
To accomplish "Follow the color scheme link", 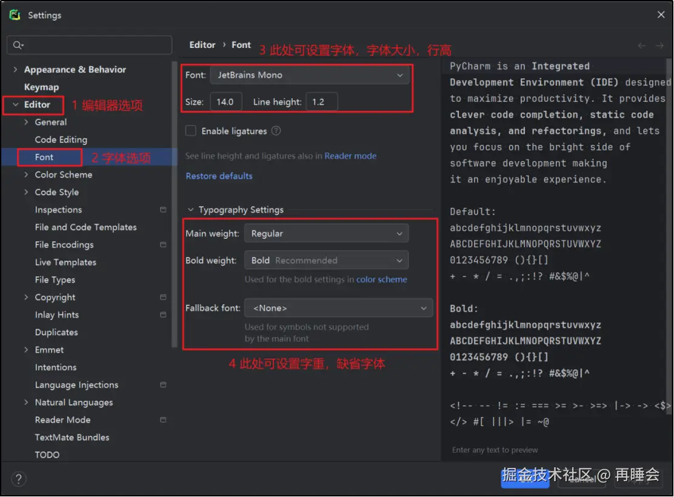I will pos(382,279).
